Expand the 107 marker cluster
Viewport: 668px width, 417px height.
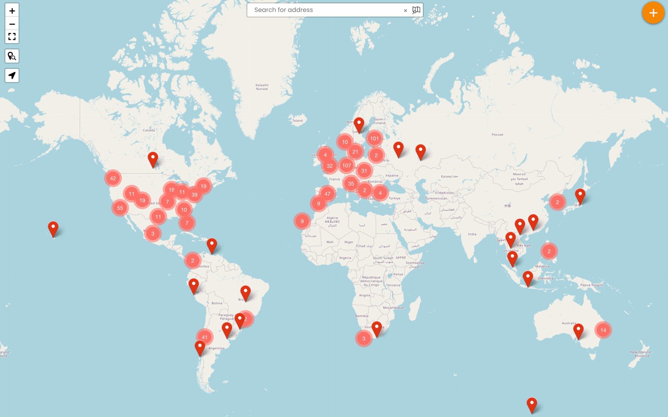tap(347, 166)
